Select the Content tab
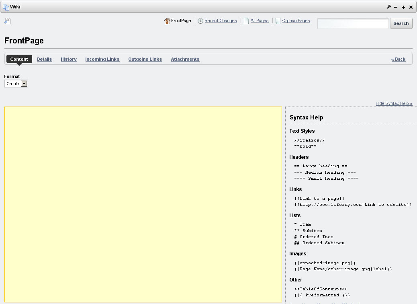The height and width of the screenshot is (304, 417). pos(19,59)
